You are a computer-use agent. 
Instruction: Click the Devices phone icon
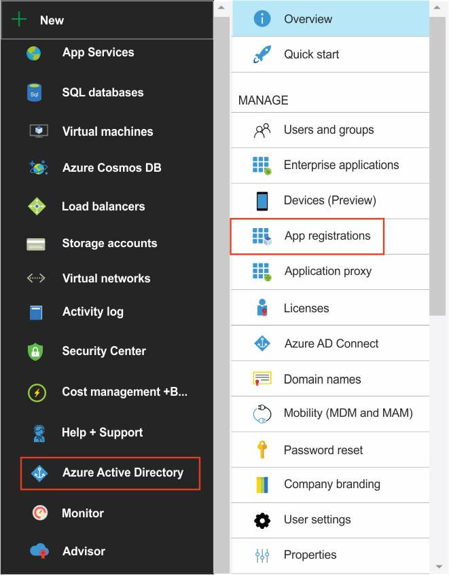tap(262, 201)
